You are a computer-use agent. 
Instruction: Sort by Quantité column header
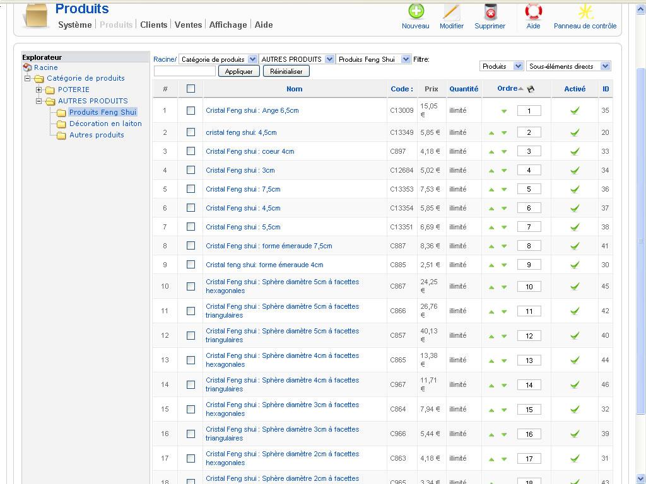click(464, 89)
